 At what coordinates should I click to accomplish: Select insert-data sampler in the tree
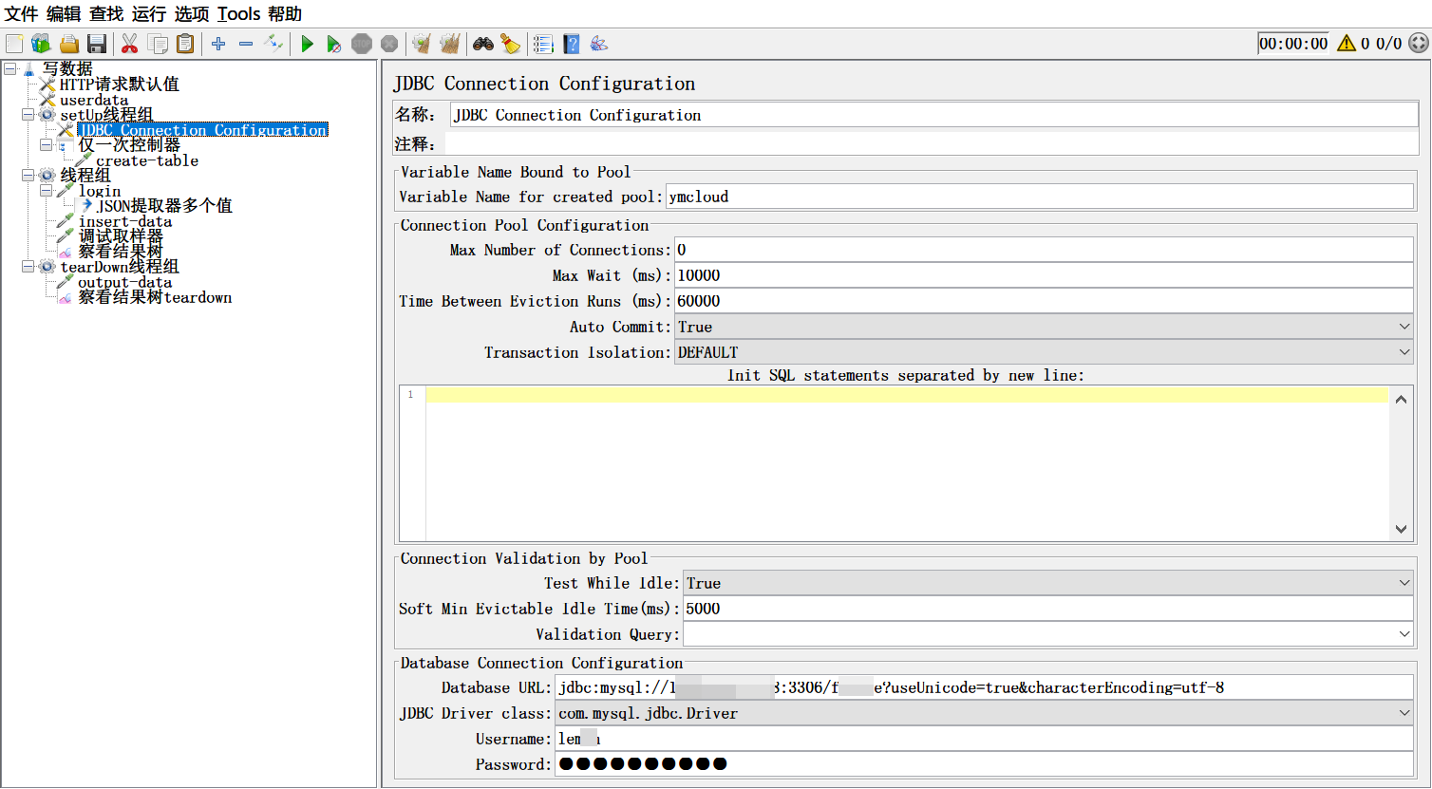(124, 221)
